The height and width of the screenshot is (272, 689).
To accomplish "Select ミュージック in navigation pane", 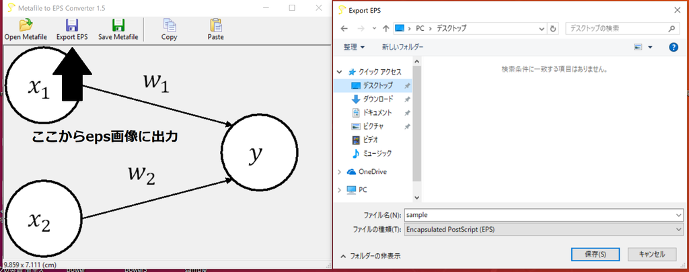I will tap(373, 154).
